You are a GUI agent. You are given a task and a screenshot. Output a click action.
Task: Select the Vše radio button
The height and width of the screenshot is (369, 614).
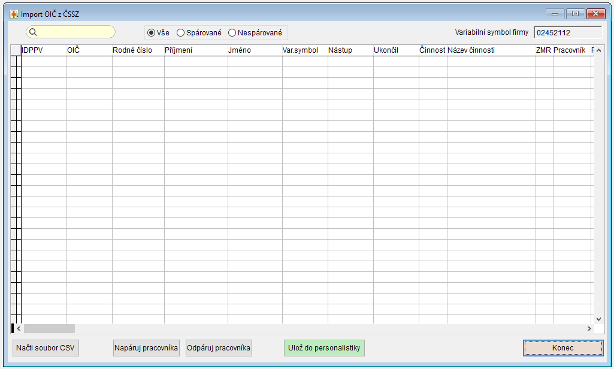[151, 33]
